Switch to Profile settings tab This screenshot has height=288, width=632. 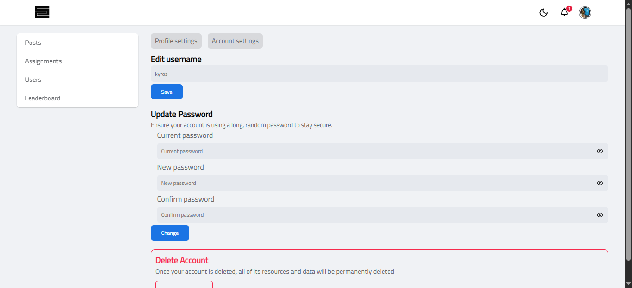(176, 41)
